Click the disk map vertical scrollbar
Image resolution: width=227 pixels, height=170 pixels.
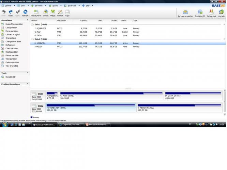click(x=225, y=102)
